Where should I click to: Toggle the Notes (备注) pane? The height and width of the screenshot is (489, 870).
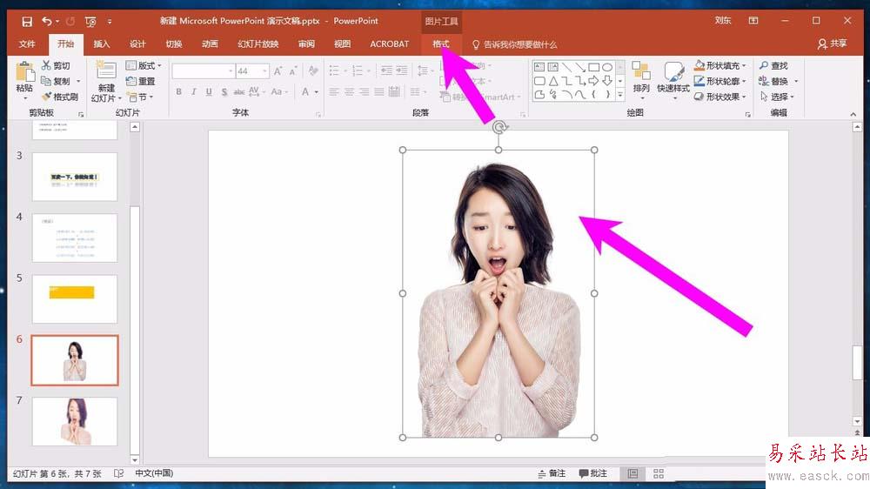[550, 473]
